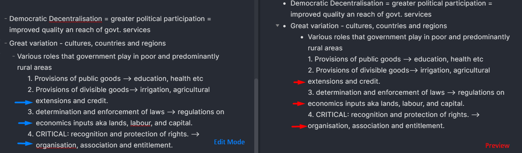
Task: Click the blue arrow beside "economics inputs" line
Action: click(25, 123)
